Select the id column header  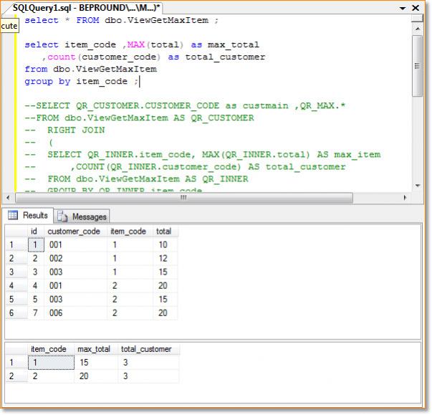pyautogui.click(x=34, y=232)
